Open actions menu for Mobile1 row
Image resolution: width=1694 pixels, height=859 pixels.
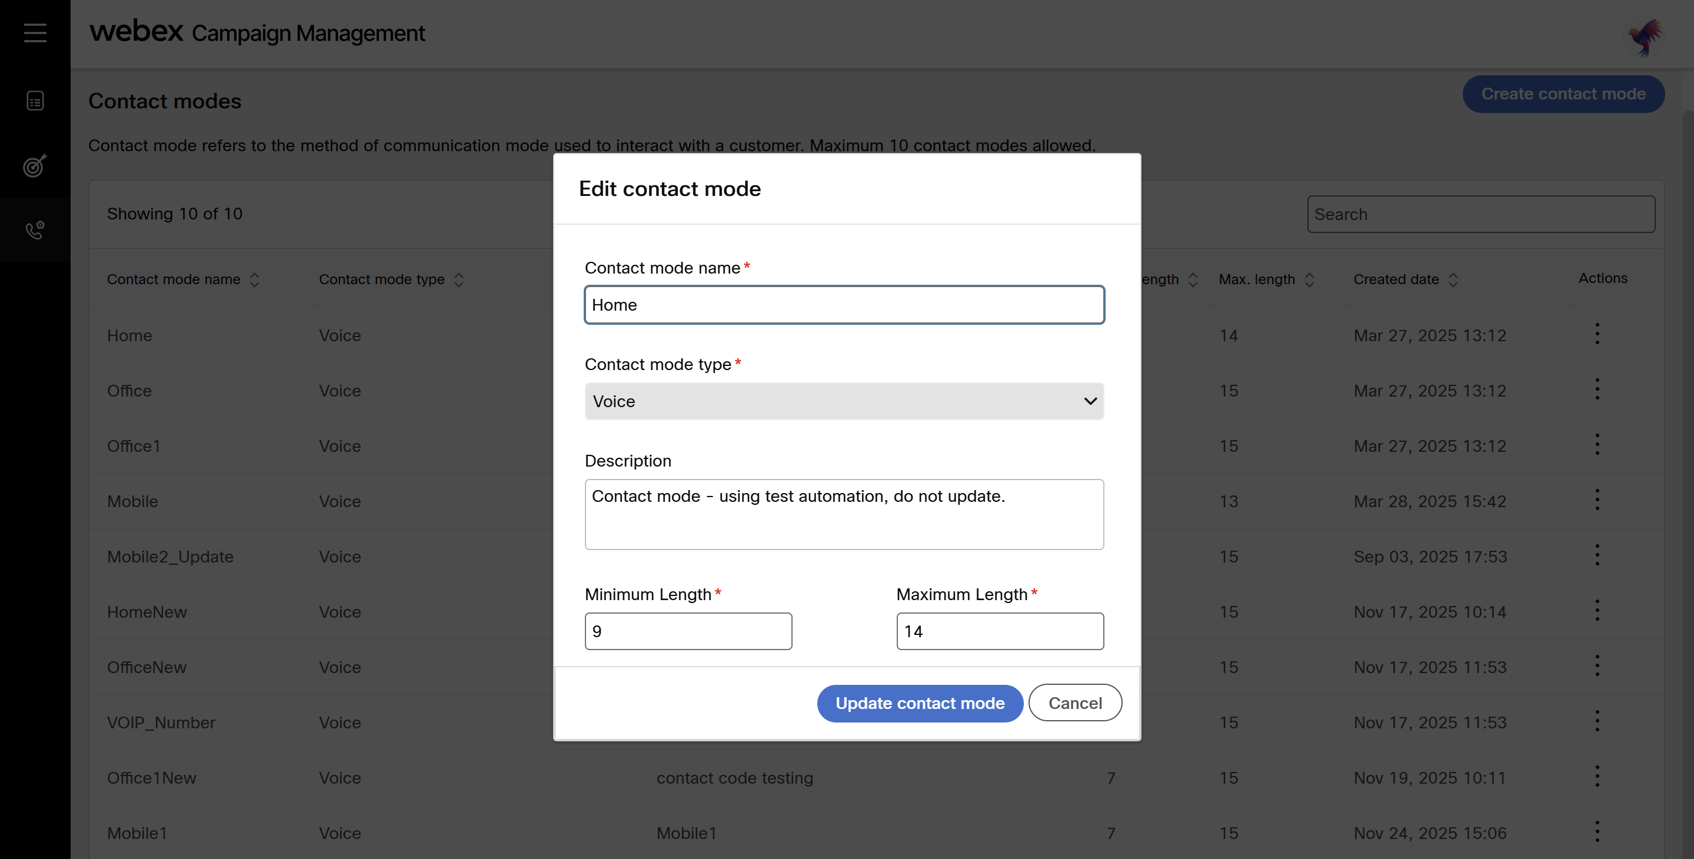tap(1597, 832)
